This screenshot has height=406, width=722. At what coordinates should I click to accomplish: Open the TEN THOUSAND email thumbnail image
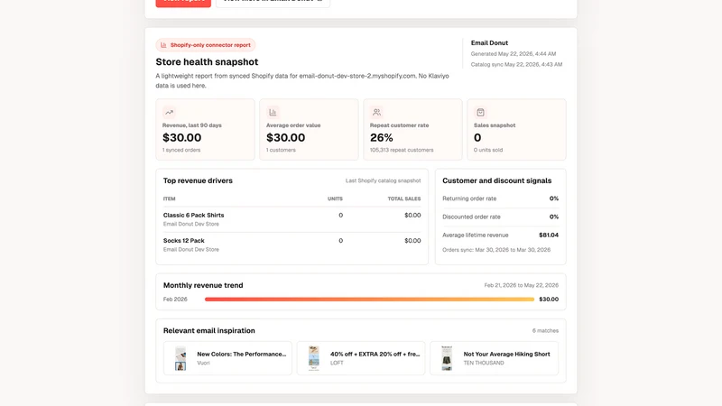(447, 358)
